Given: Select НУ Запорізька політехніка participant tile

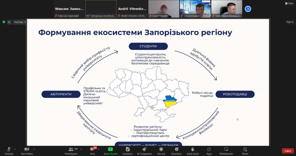Looking at the screenshot, I should coord(101,9).
